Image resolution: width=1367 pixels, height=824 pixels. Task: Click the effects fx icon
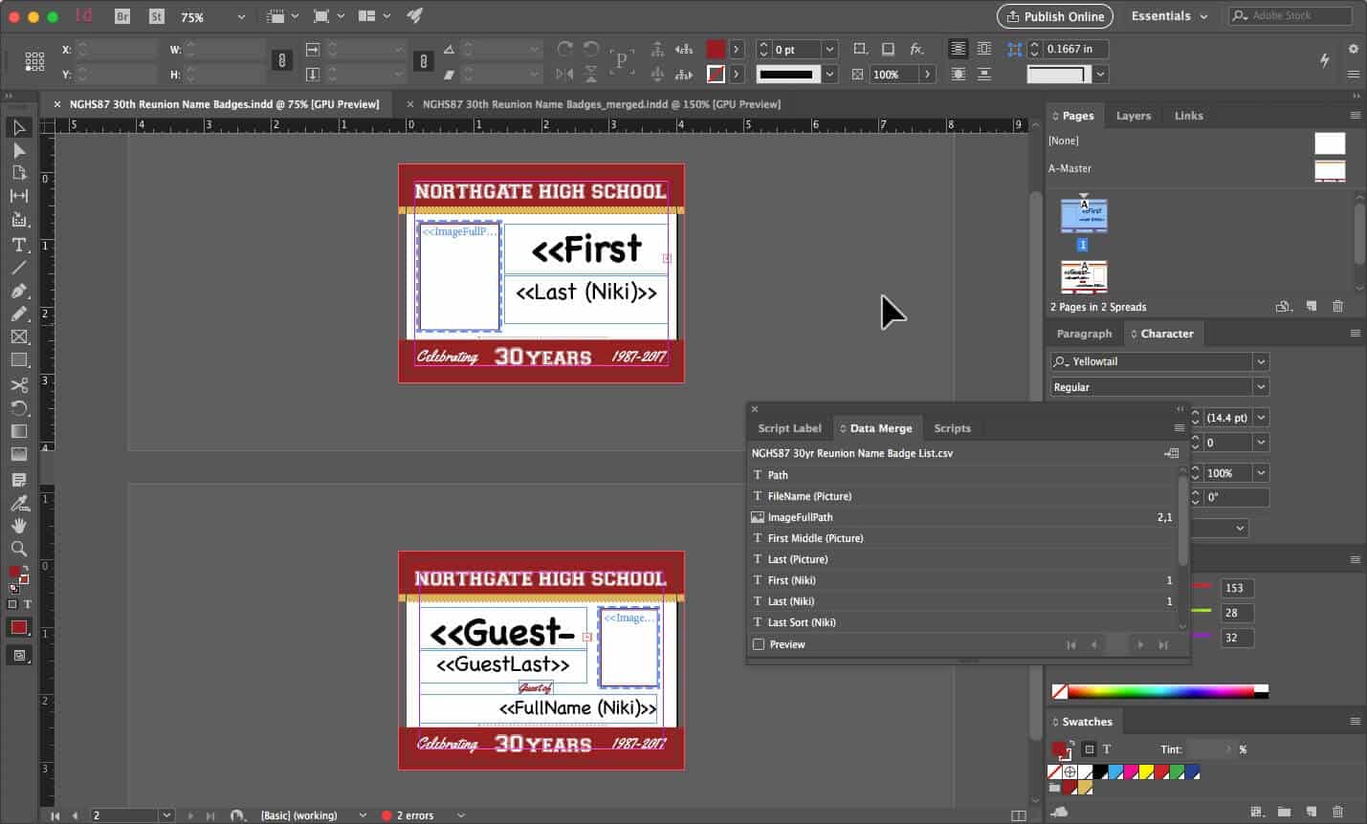[x=916, y=49]
